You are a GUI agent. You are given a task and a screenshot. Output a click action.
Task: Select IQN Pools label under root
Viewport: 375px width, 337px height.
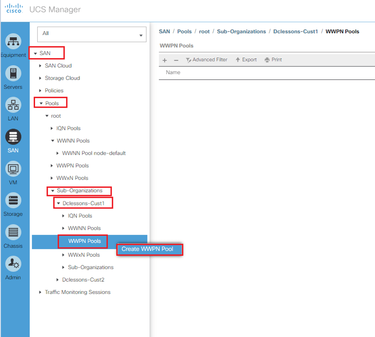point(68,129)
